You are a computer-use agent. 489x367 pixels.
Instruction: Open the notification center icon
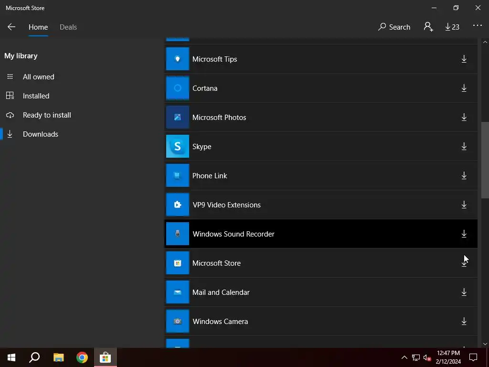click(x=473, y=357)
